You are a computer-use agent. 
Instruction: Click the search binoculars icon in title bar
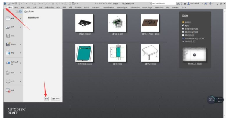(x=179, y=4)
